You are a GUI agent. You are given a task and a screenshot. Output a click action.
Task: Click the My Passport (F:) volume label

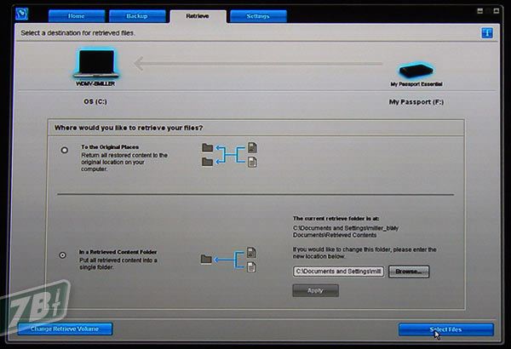click(416, 102)
